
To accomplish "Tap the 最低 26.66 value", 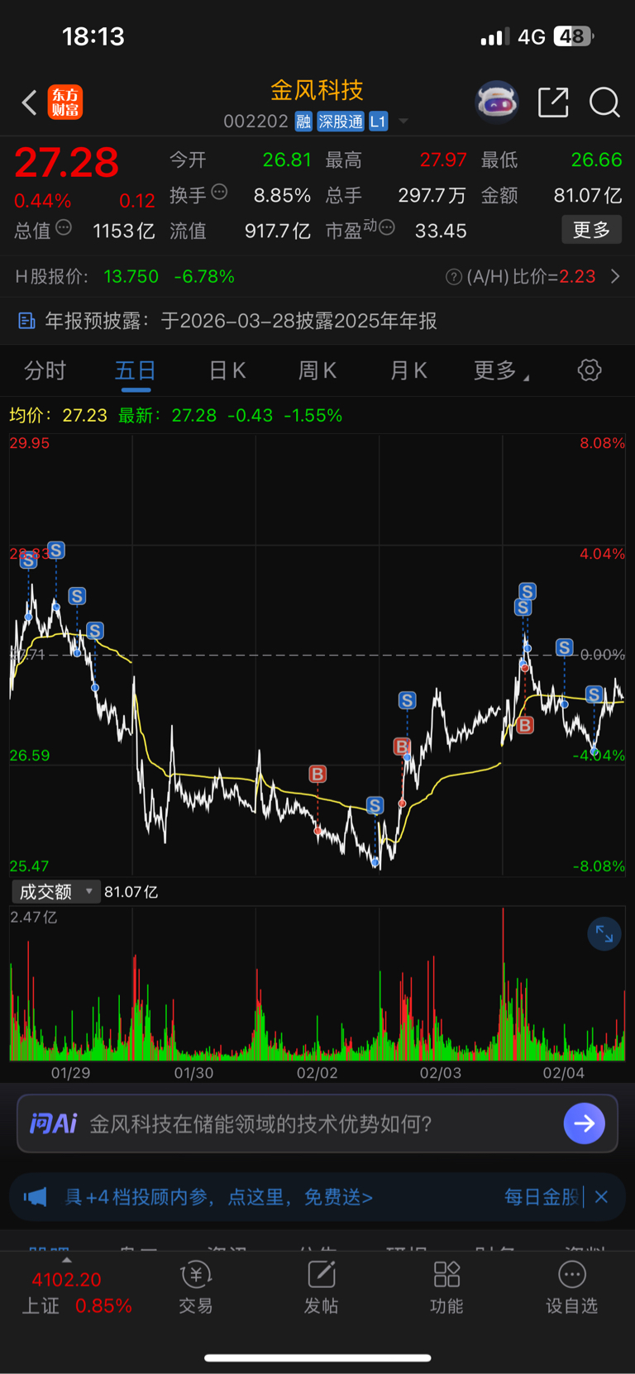I will (597, 160).
